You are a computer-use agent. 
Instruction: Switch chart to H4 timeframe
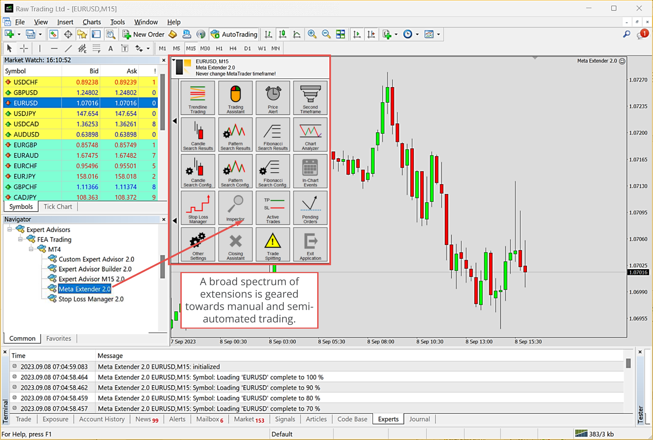click(x=233, y=48)
